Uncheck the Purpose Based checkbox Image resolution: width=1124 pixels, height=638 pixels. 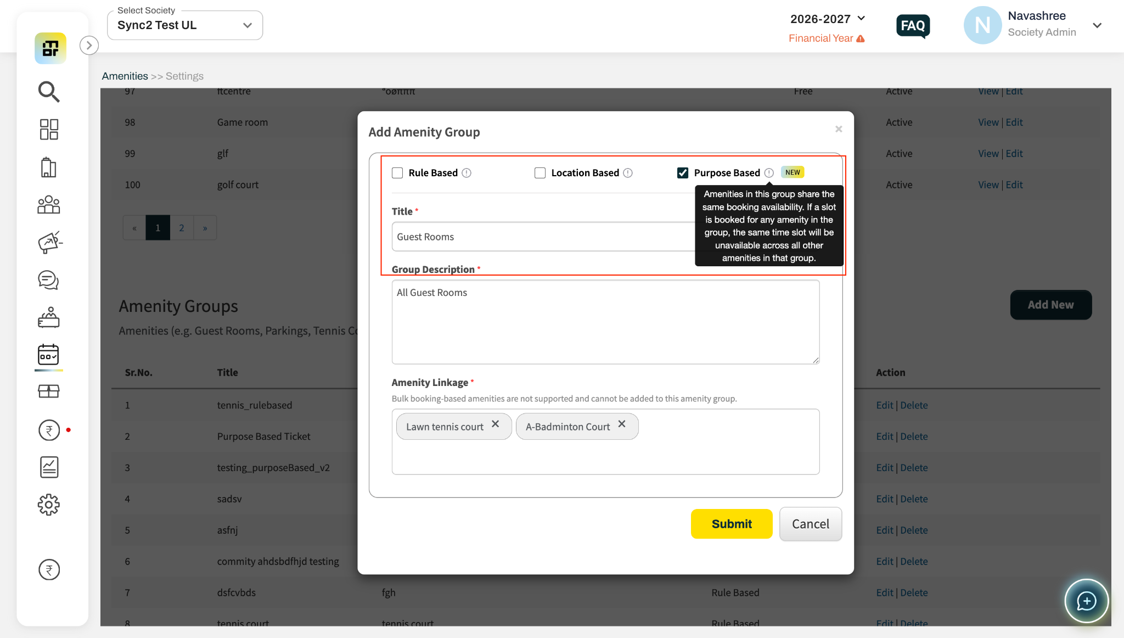point(683,173)
